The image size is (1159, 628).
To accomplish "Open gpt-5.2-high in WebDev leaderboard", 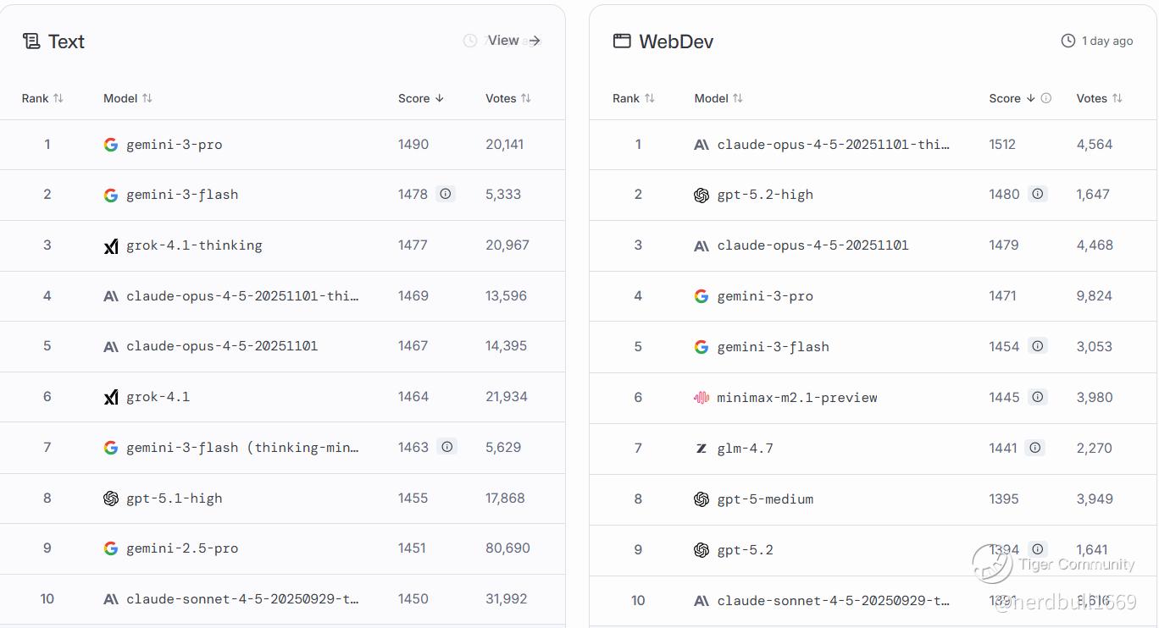I will click(x=764, y=195).
